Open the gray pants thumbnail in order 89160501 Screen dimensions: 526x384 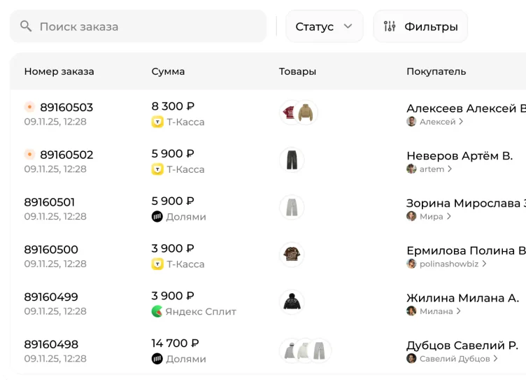pyautogui.click(x=292, y=207)
